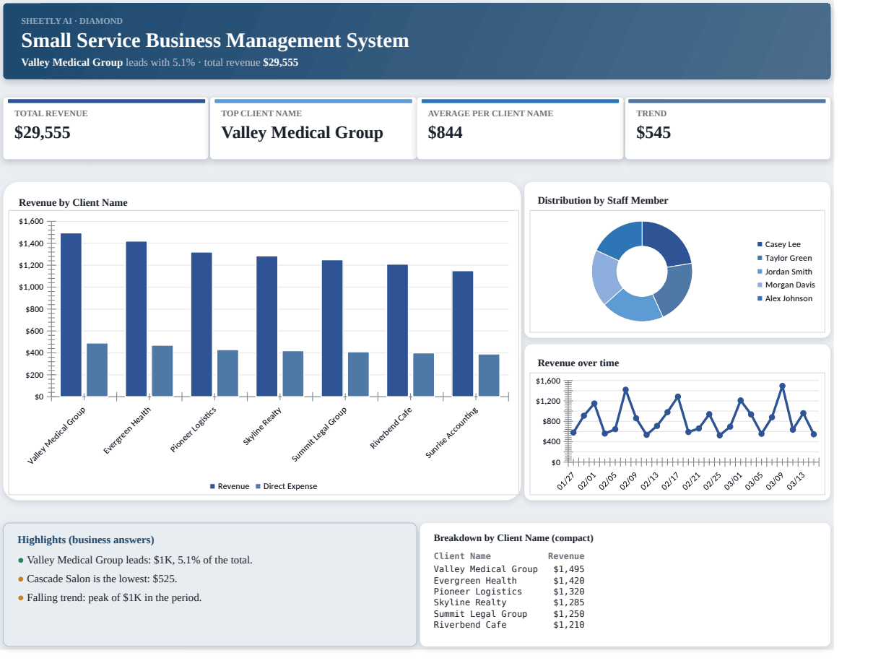This screenshot has height=666, width=886.
Task: Click the 'SHEETLY AI · DIAMOND' header label
Action: [72, 21]
